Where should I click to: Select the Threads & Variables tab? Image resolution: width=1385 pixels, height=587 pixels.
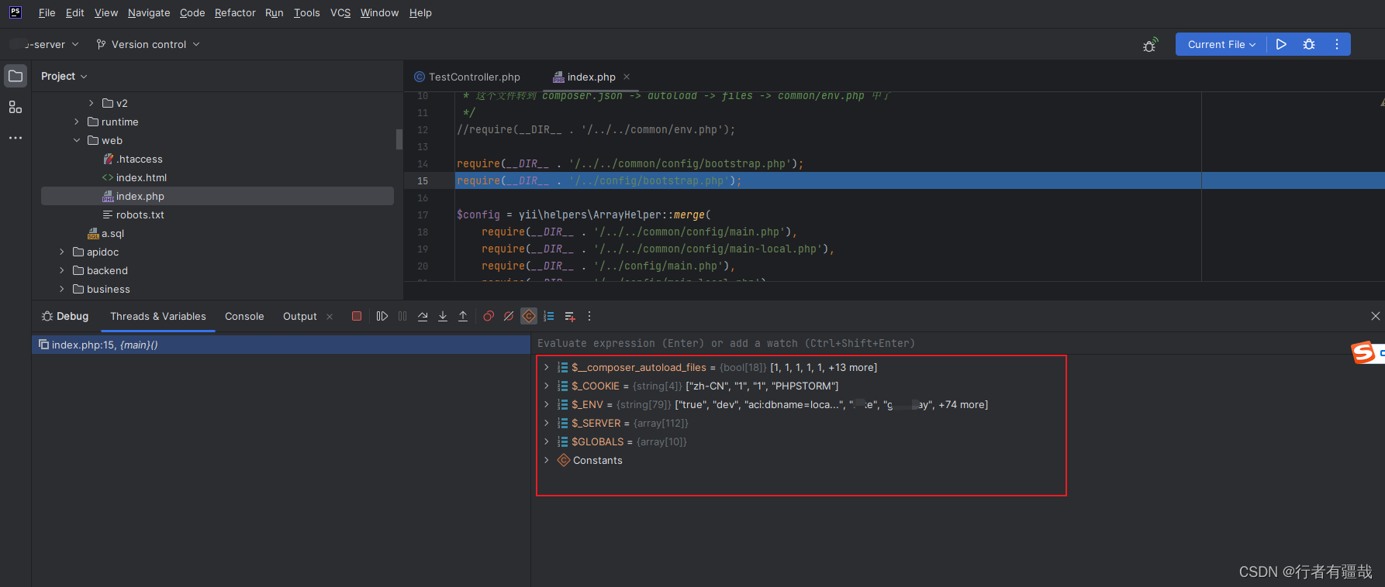pyautogui.click(x=158, y=317)
